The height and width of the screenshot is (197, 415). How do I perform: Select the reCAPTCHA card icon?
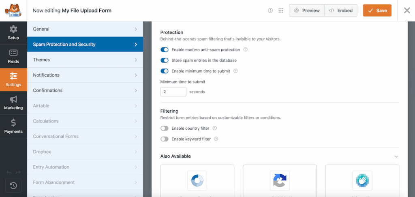[x=280, y=180]
